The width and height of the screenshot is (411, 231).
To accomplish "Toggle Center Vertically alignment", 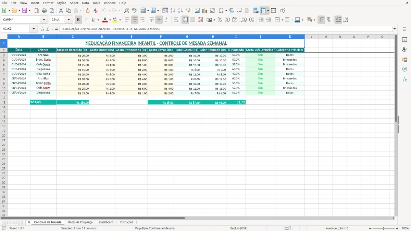I will [x=159, y=20].
